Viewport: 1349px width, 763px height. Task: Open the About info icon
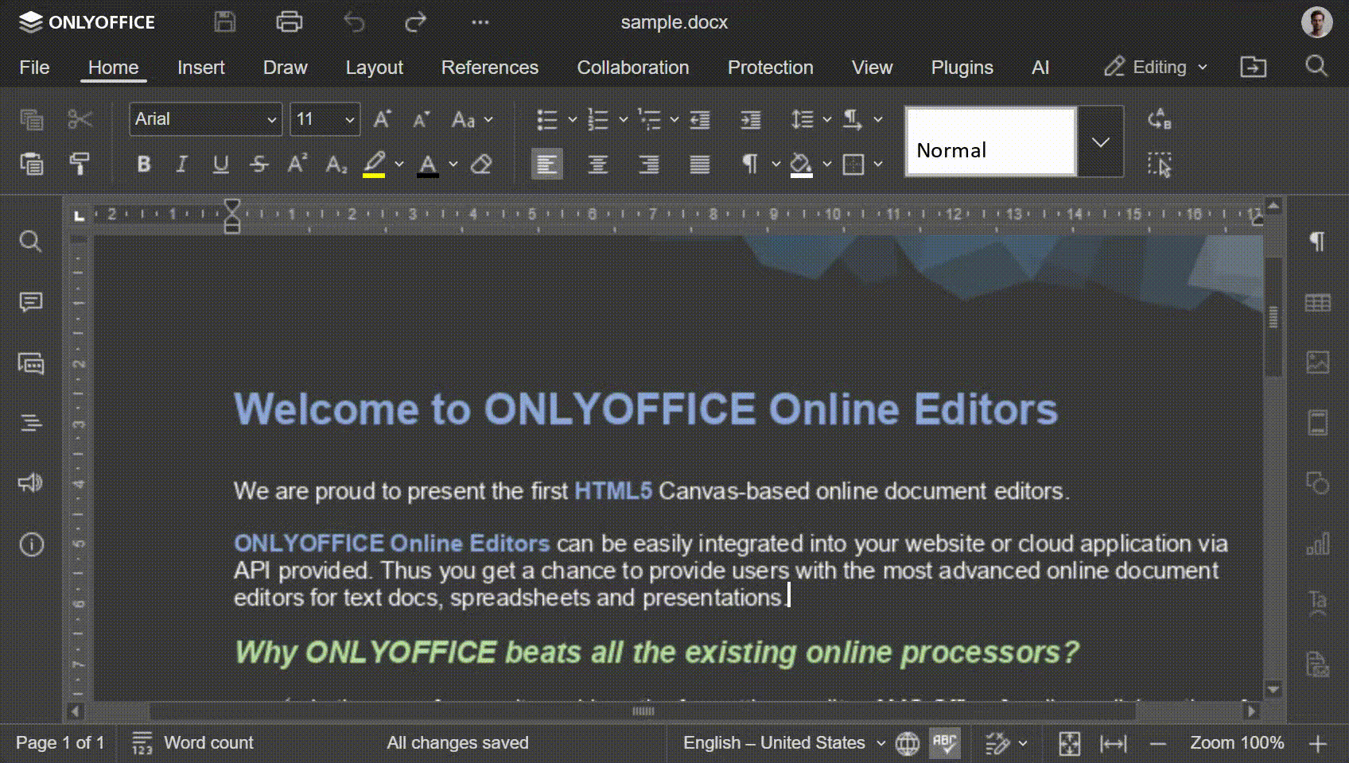tap(31, 544)
